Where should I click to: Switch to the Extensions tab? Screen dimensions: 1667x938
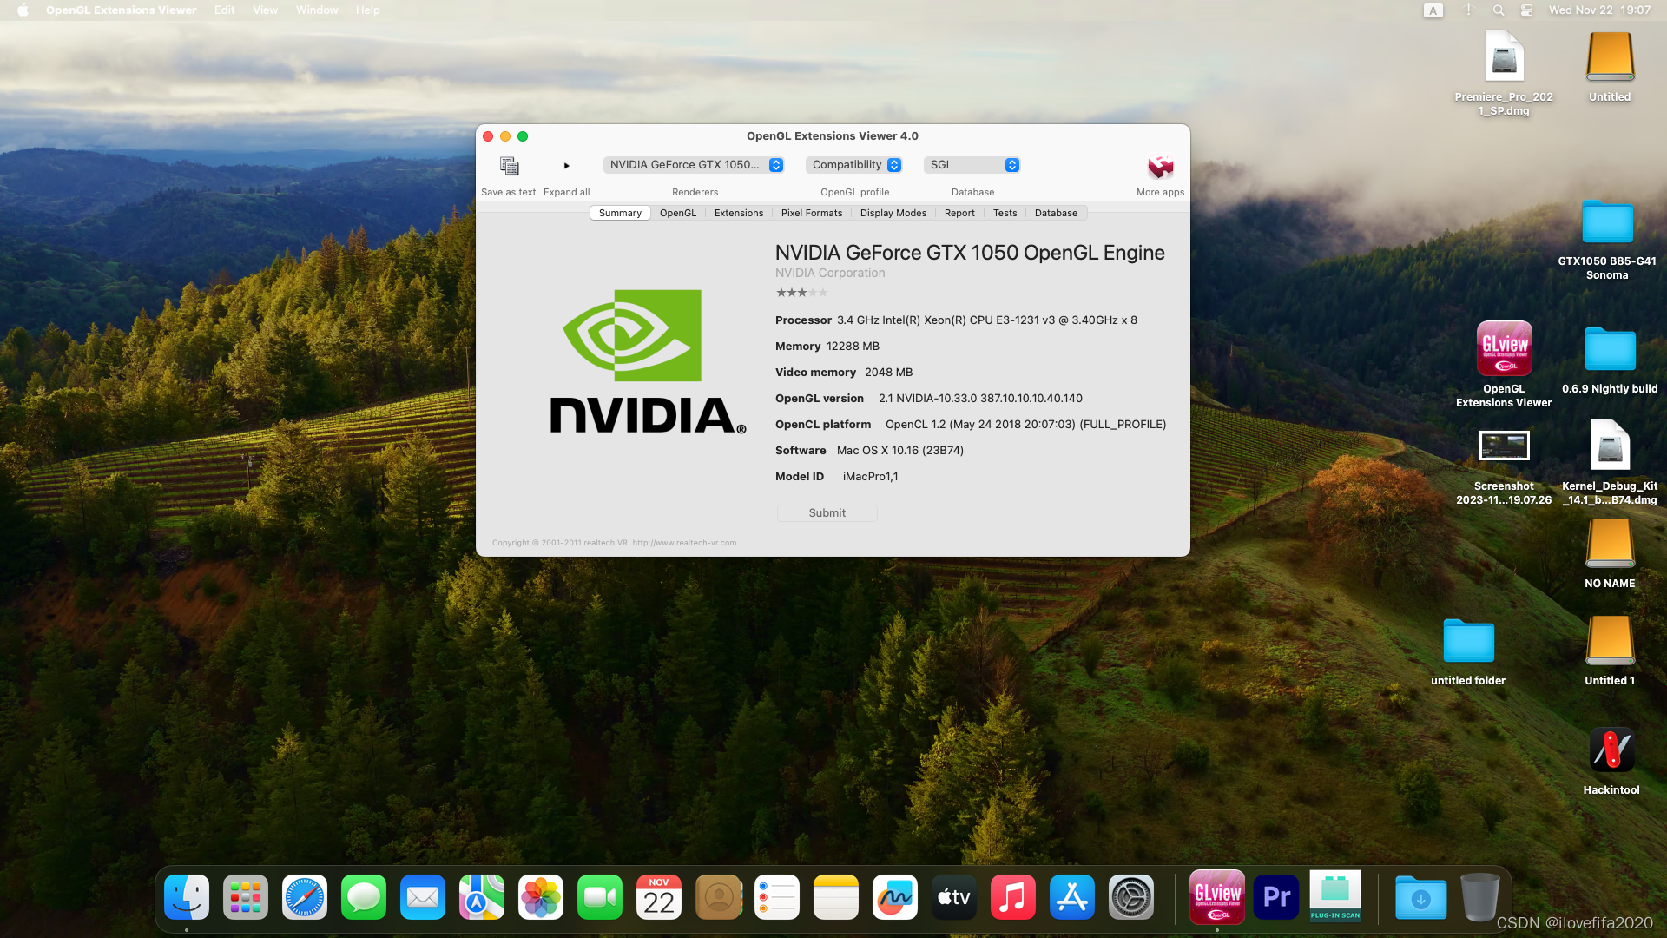[738, 213]
